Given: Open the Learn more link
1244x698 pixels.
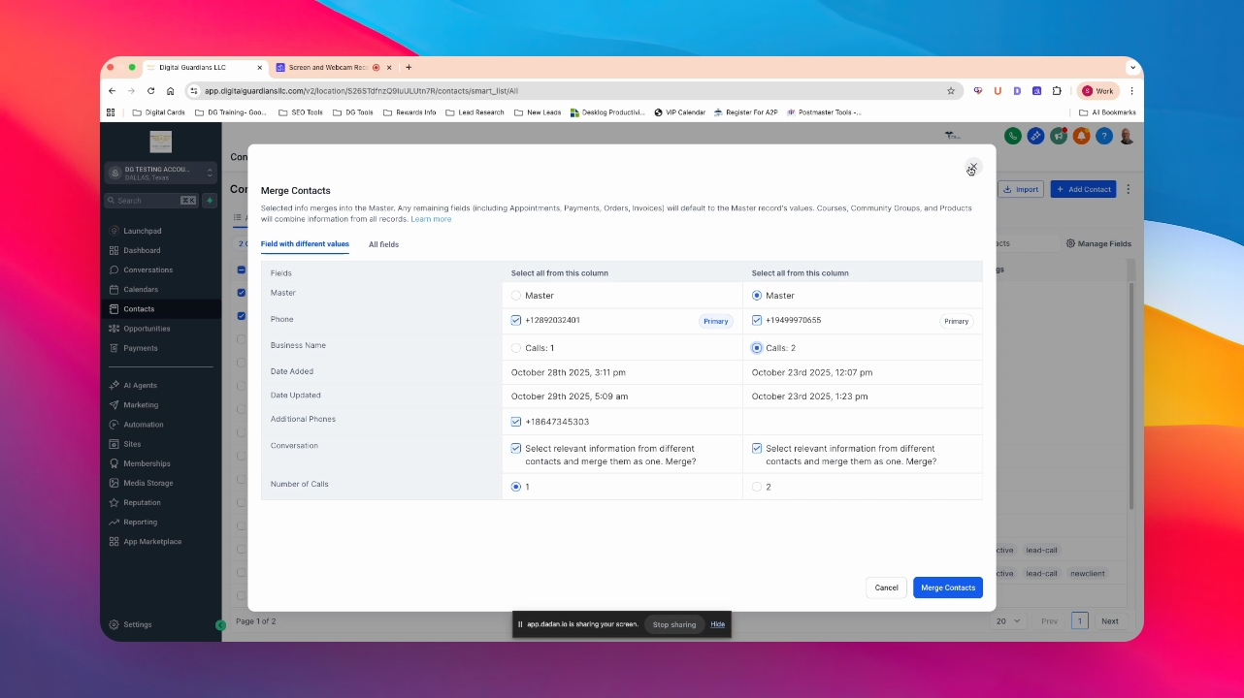Looking at the screenshot, I should pos(431,219).
